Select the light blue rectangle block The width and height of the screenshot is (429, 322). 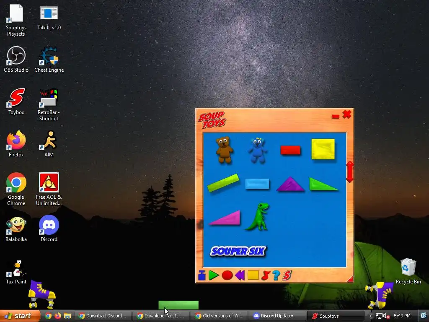(x=257, y=184)
